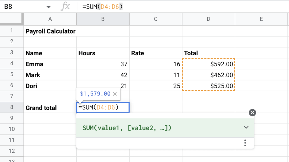289x162 pixels.
Task: Expand the SUM function help chevron
Action: pos(246,128)
